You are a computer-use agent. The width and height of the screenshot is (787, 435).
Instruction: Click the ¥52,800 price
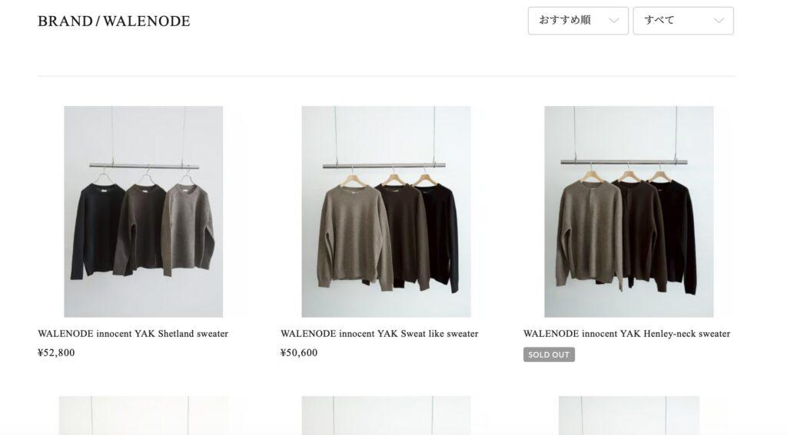(x=56, y=353)
